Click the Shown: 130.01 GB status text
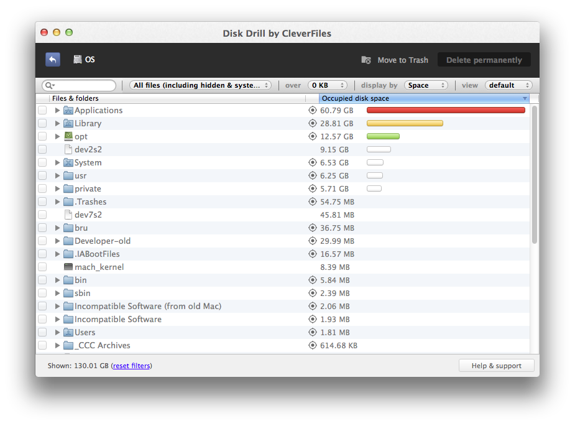The height and width of the screenshot is (426, 575). tap(78, 366)
